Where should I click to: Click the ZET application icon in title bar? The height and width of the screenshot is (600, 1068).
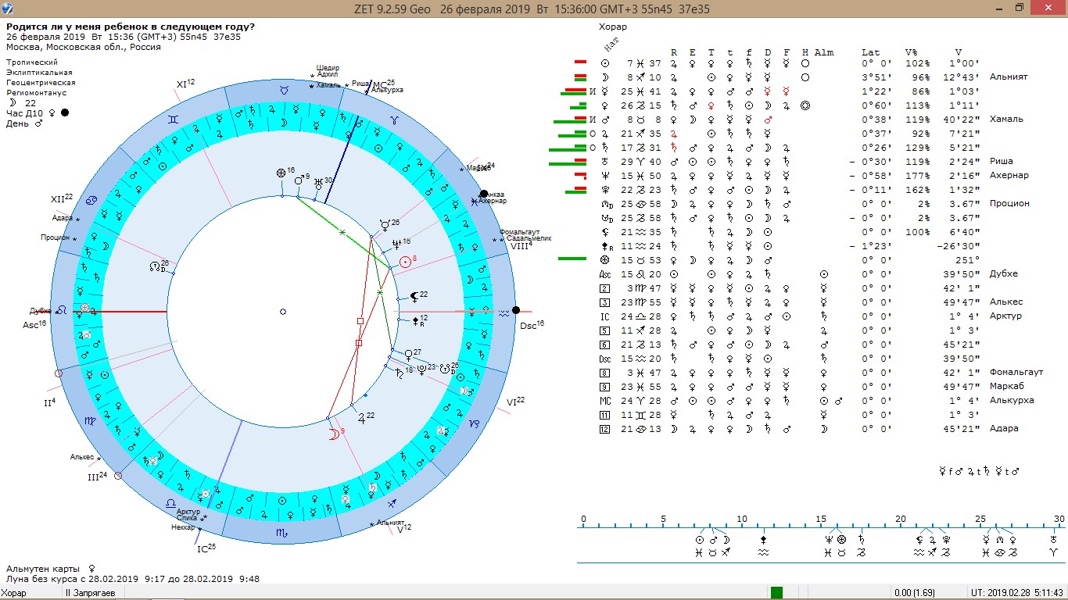click(x=8, y=8)
